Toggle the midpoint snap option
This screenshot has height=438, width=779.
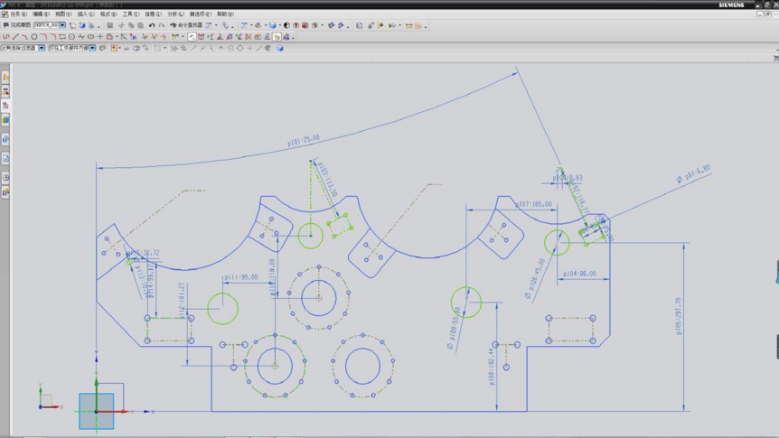pos(202,48)
